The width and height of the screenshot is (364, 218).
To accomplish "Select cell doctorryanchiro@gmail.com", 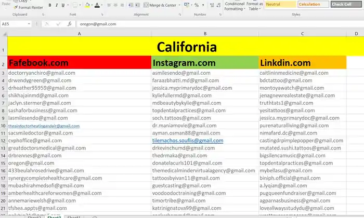I will pyautogui.click(x=80, y=73).
